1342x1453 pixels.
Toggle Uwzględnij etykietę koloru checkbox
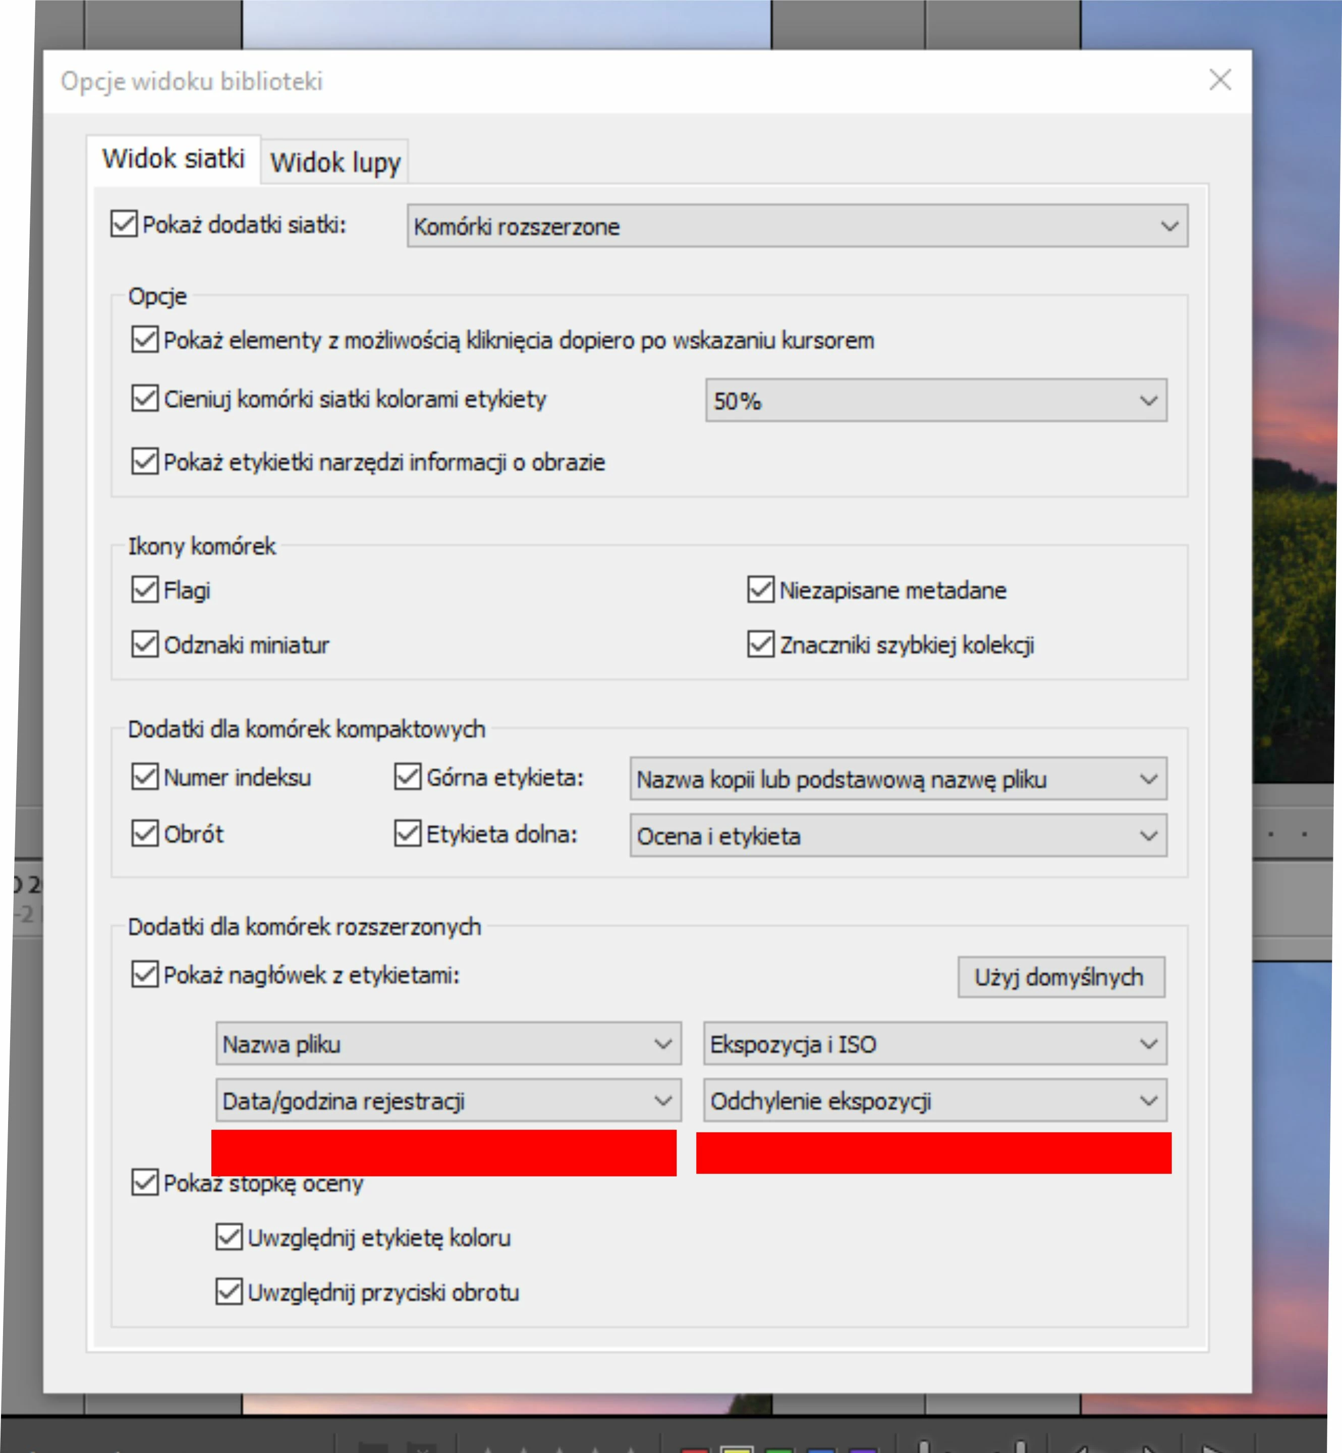[x=230, y=1237]
